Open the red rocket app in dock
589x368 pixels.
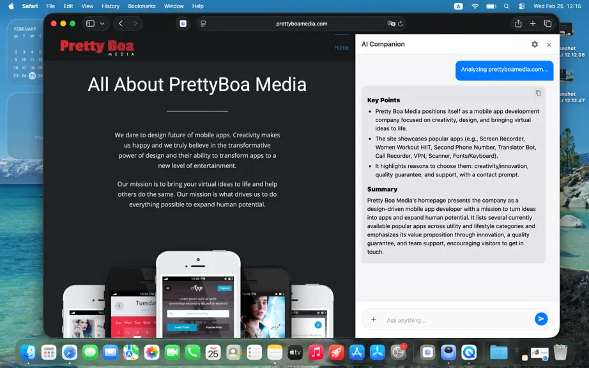(x=336, y=352)
